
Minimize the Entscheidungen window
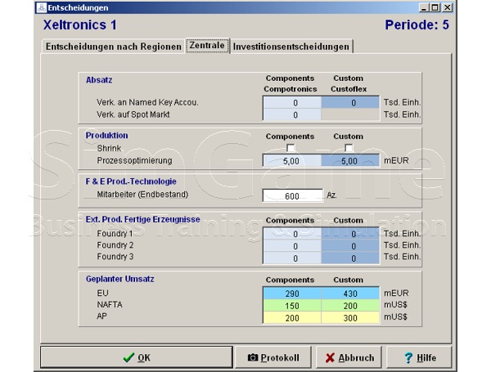click(424, 7)
